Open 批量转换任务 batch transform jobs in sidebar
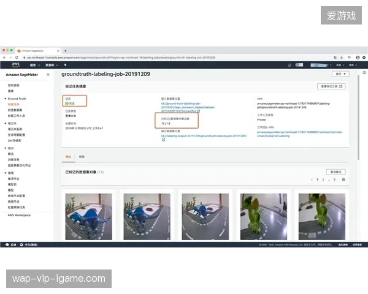 [x=17, y=207]
